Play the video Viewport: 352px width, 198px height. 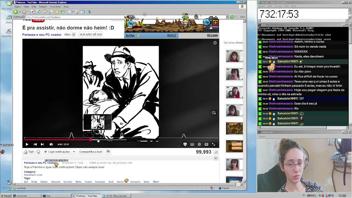coord(27,144)
